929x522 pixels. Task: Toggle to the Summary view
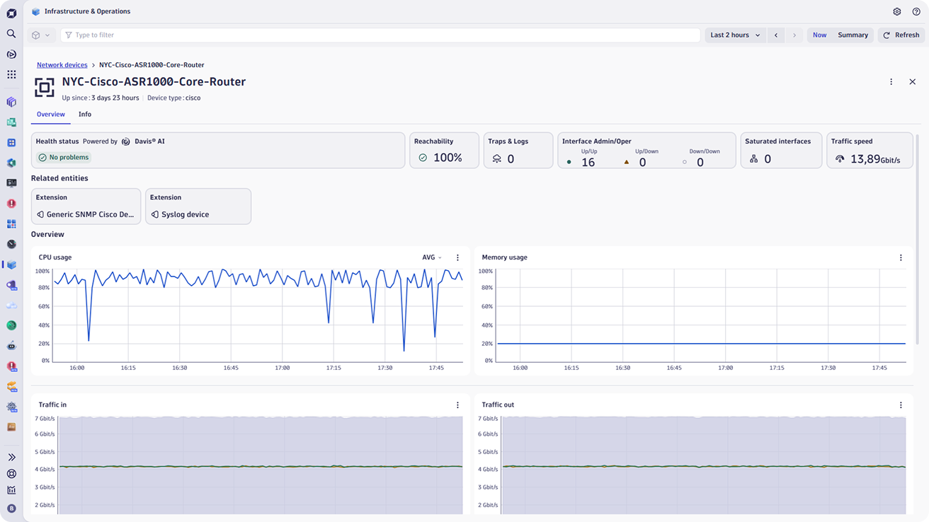click(x=853, y=35)
